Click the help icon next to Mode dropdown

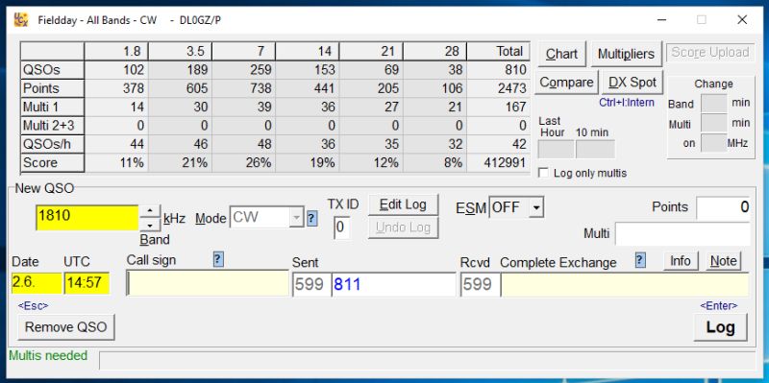pos(311,219)
